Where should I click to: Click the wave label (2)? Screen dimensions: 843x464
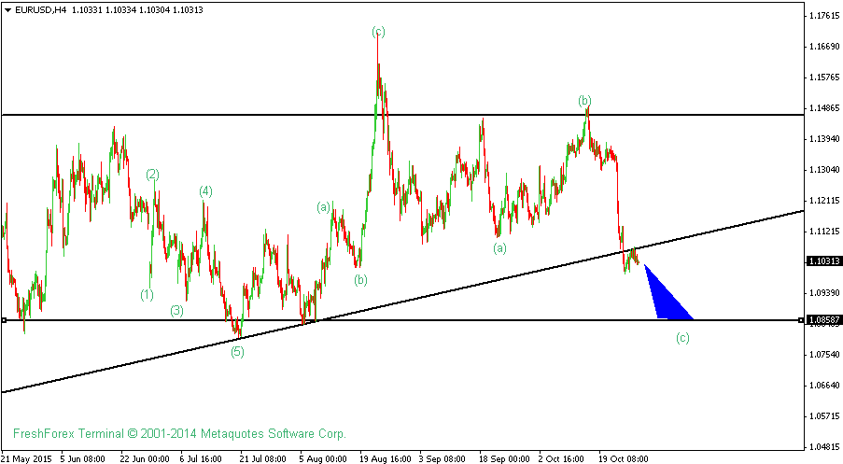tap(153, 175)
